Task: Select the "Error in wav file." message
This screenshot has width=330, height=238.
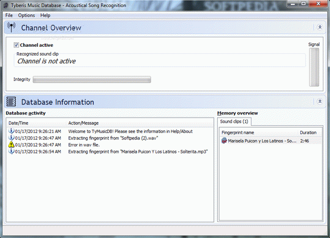Action: click(84, 145)
